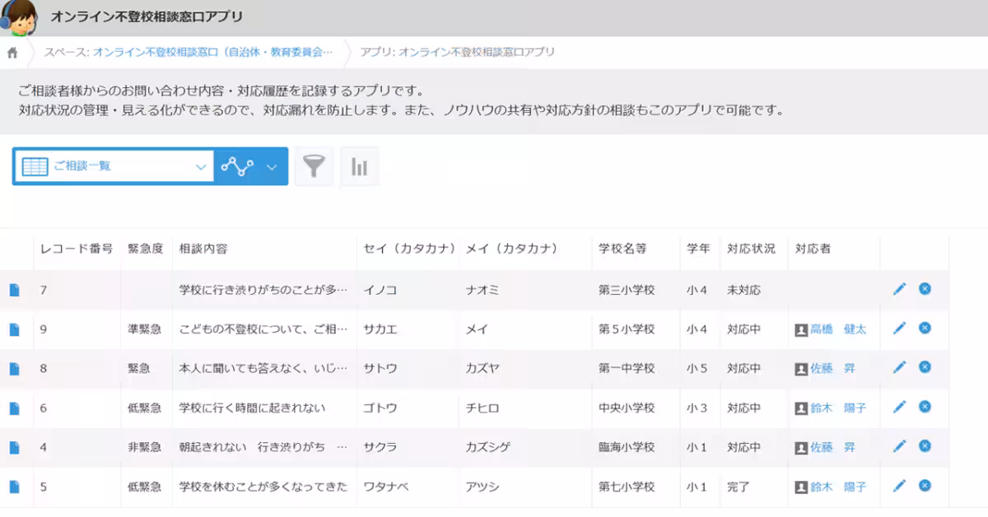Open the chart creation icon beside the filter
988x517 pixels.
point(360,165)
